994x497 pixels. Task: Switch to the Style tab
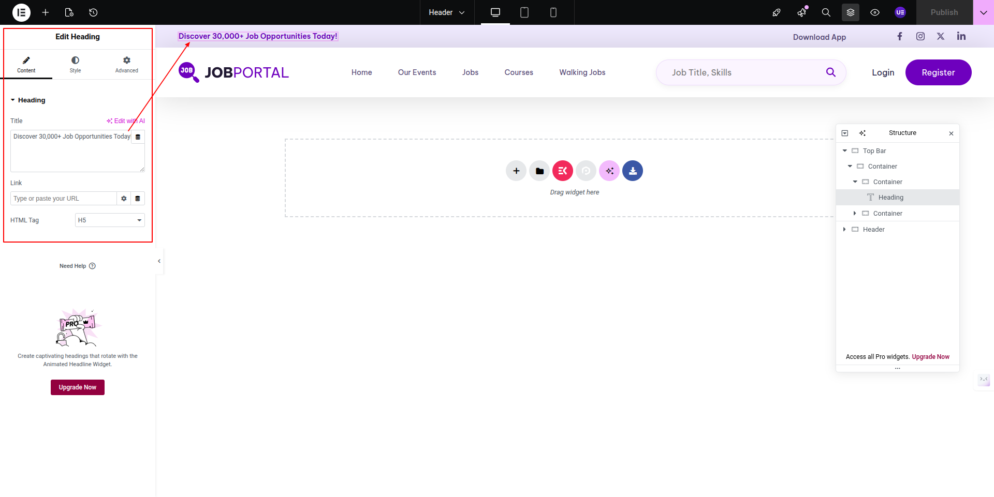76,65
